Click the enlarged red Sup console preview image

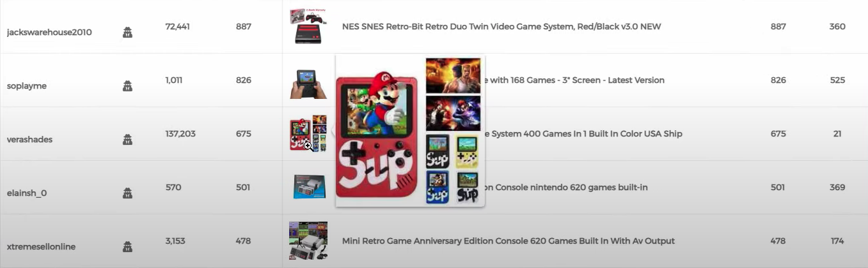click(x=410, y=131)
